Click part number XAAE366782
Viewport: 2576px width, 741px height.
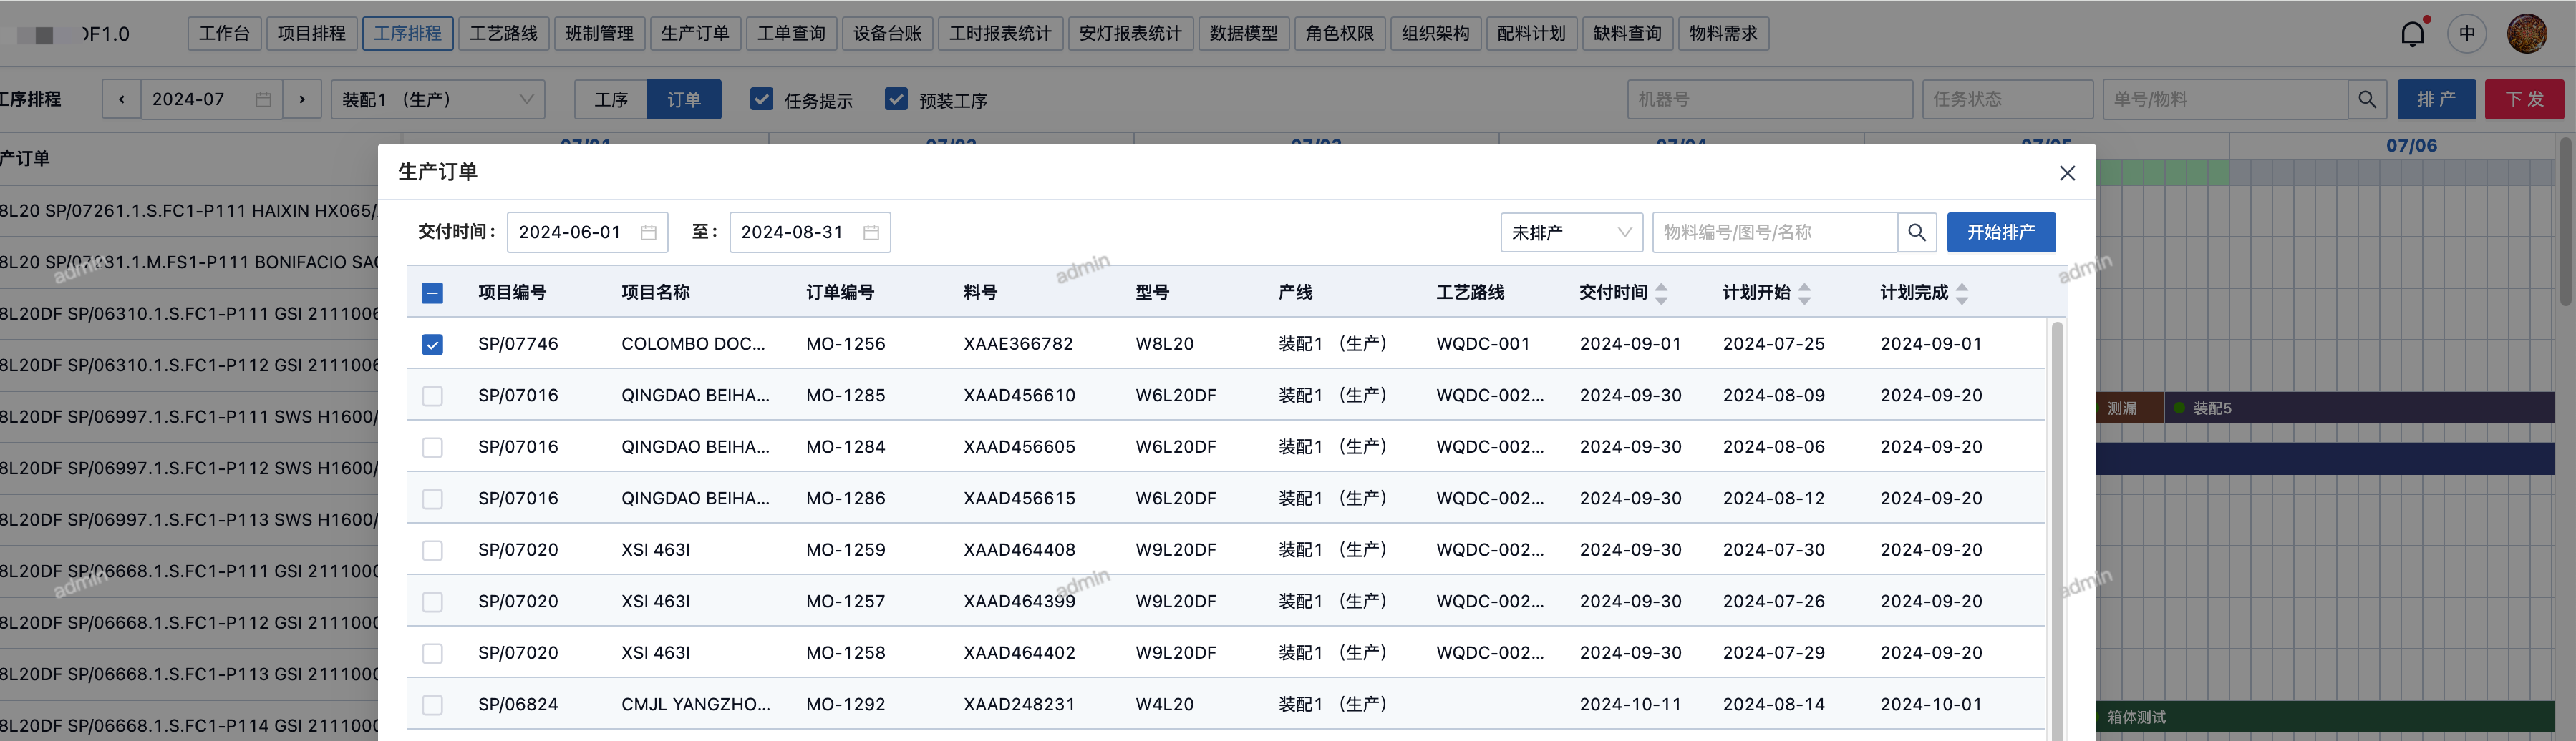pyautogui.click(x=1018, y=343)
